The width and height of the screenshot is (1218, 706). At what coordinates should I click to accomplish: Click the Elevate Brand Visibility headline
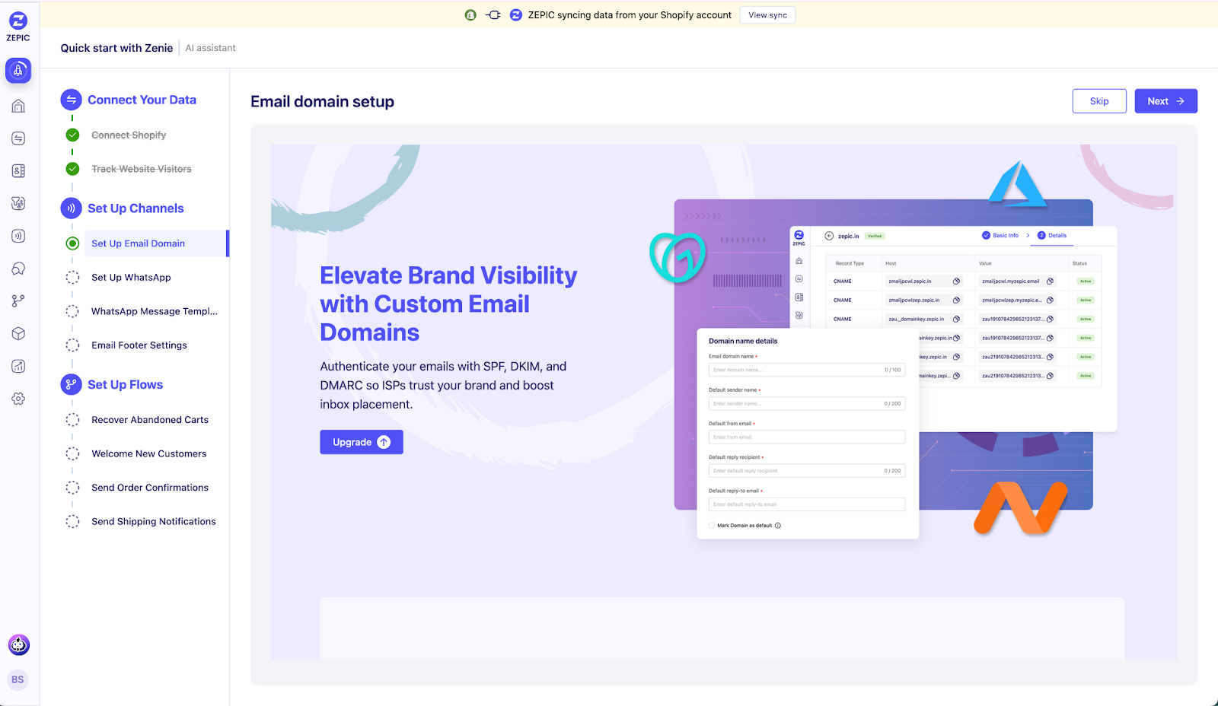(448, 304)
